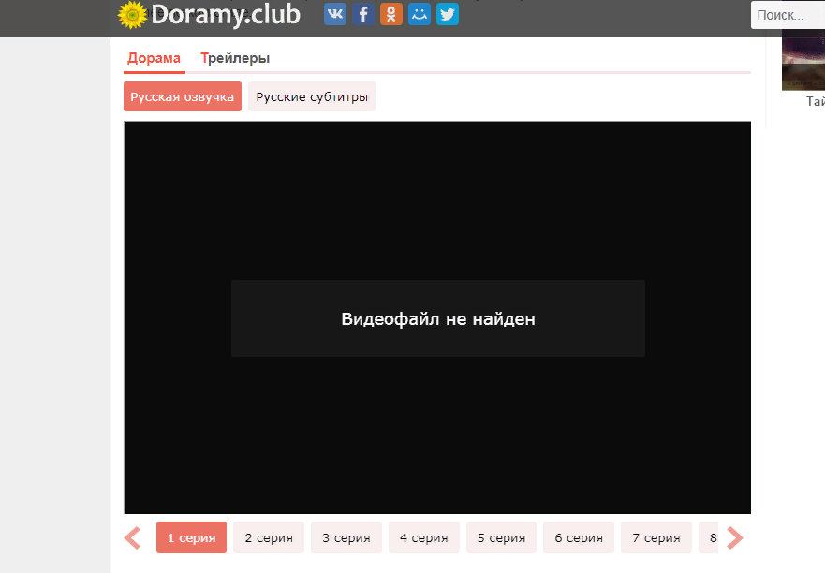Open the Moy Mir smiley icon
The width and height of the screenshot is (825, 573).
[420, 14]
